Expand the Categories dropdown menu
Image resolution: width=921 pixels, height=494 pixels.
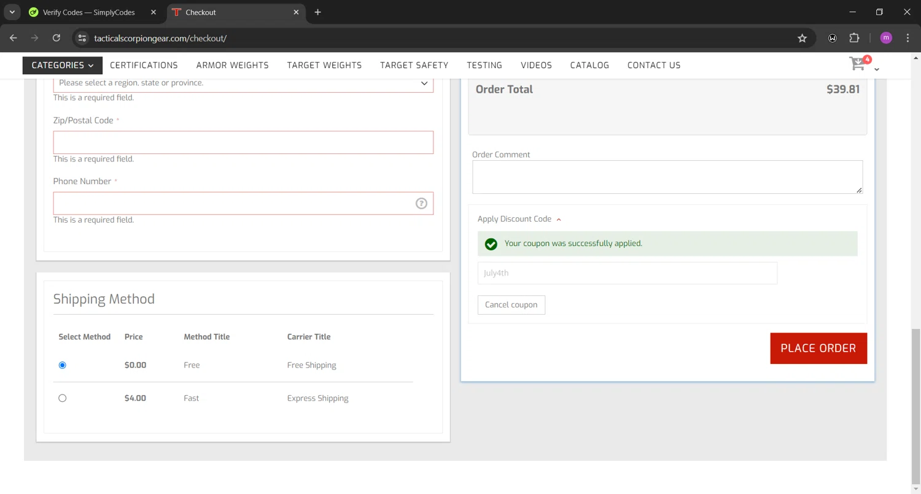click(x=63, y=65)
